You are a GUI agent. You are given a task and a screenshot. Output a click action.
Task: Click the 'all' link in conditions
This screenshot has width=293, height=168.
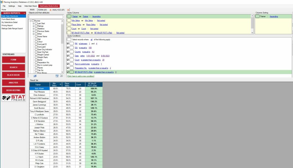pyautogui.click(x=91, y=40)
